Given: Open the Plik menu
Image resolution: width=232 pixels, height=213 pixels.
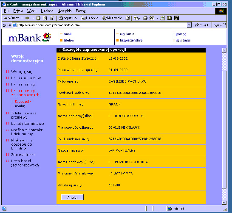Looking at the screenshot, I should 6,11.
